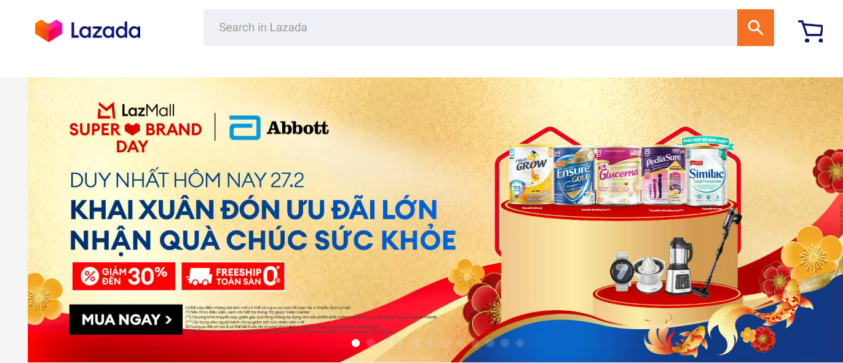Click the cordless vacuum cleaner image
The image size is (843, 363).
(717, 252)
